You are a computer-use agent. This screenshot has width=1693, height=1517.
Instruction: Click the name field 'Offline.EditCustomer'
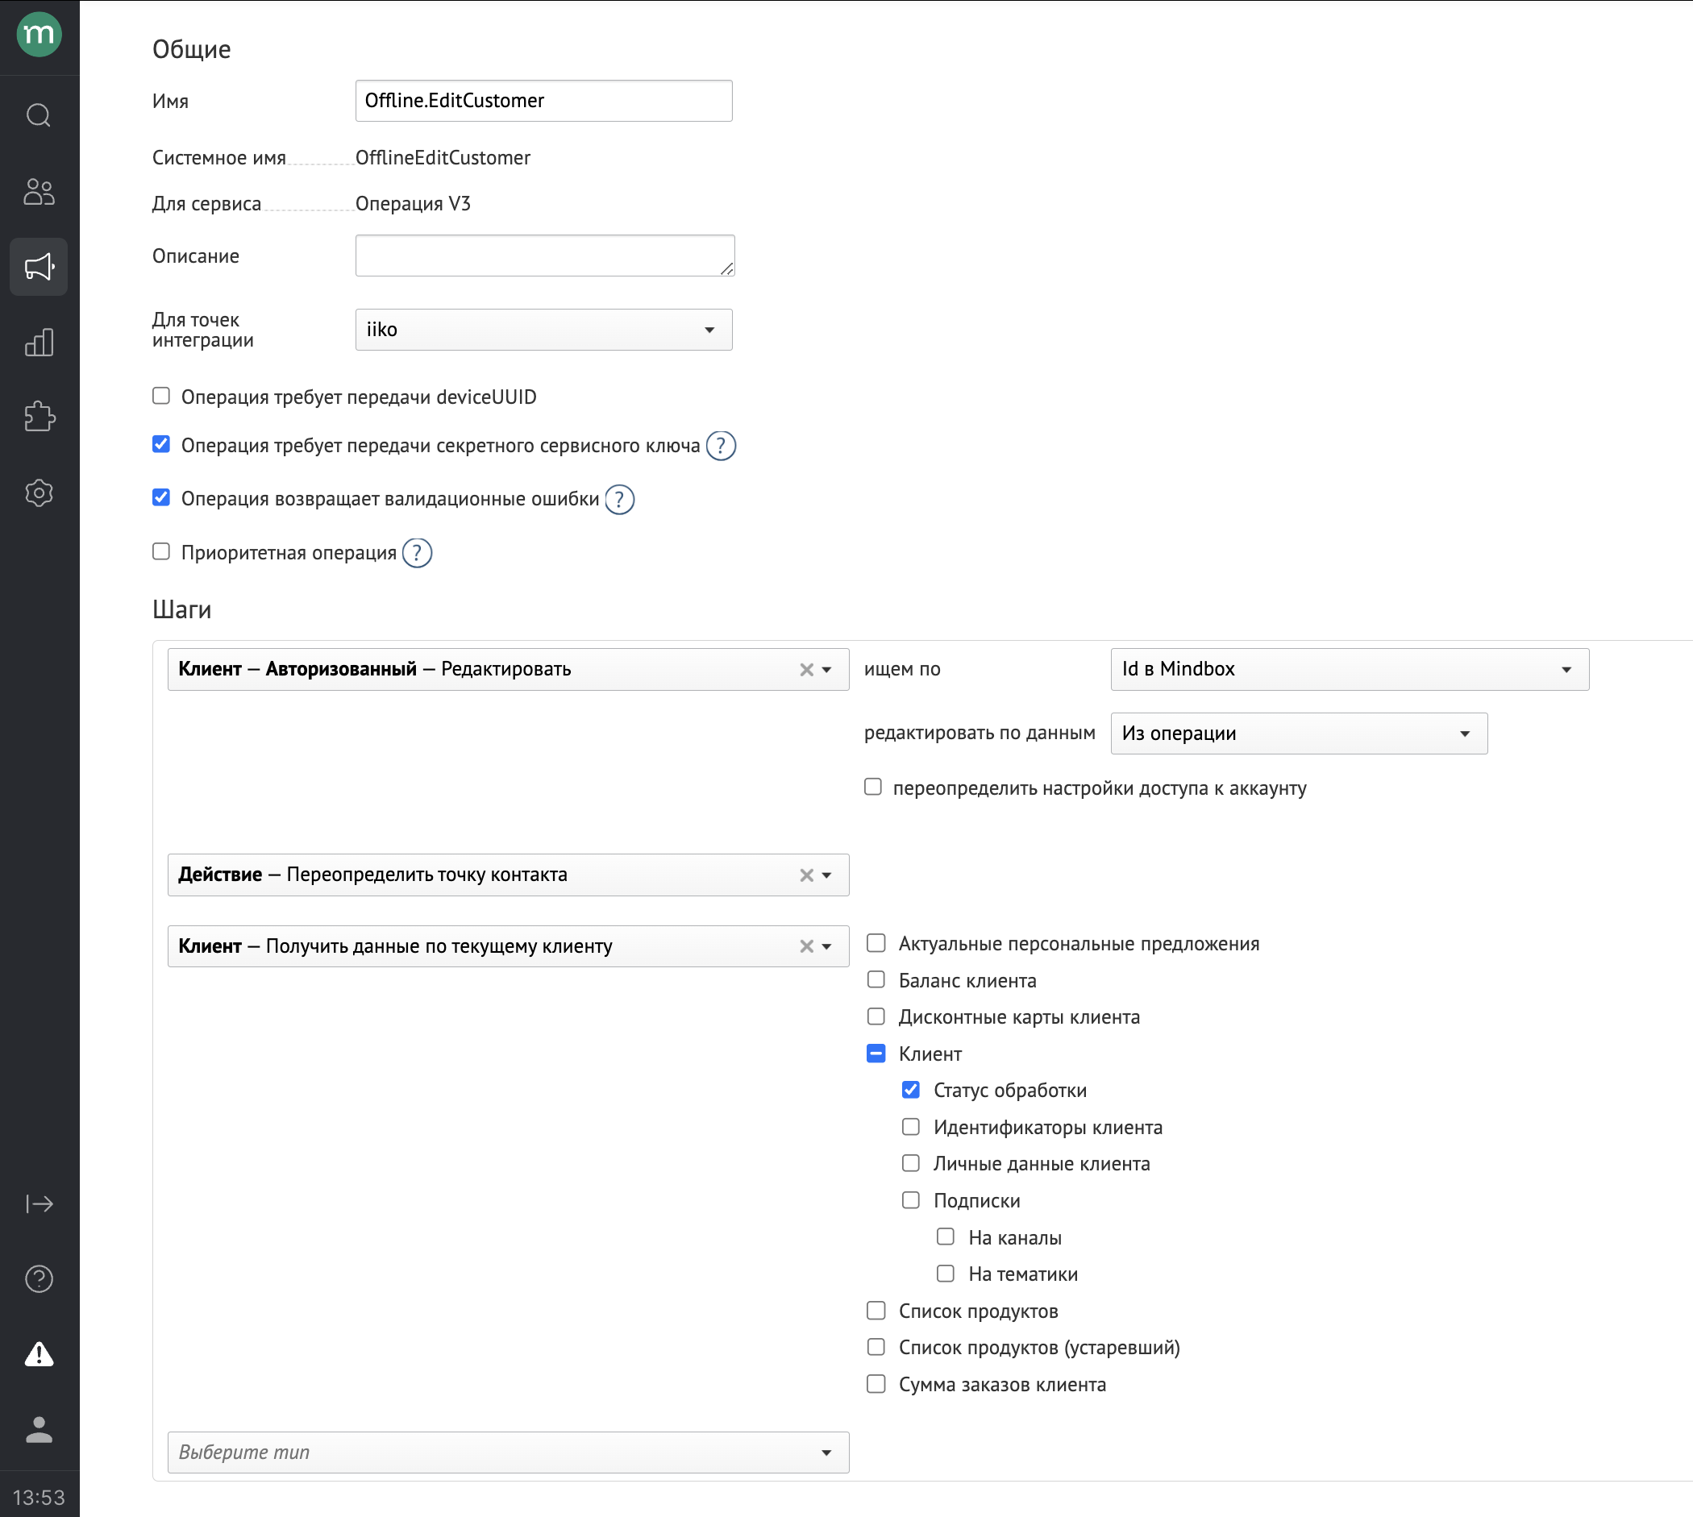[543, 101]
